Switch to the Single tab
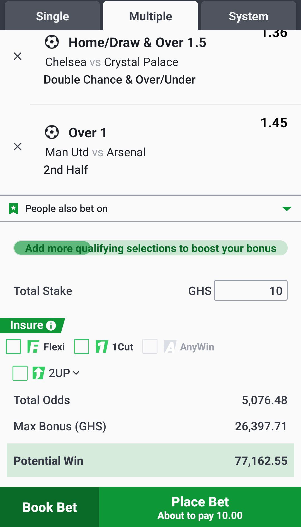301x527 pixels. 52,16
